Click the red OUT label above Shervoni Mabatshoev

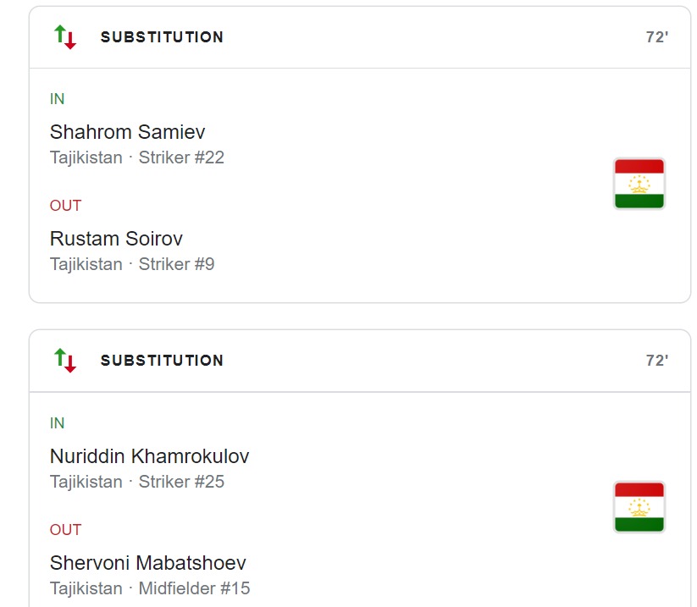(65, 530)
